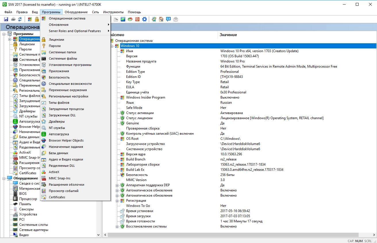377x243 pixels.
Task: Click green check icon beside Статус активации
Action: [122, 113]
